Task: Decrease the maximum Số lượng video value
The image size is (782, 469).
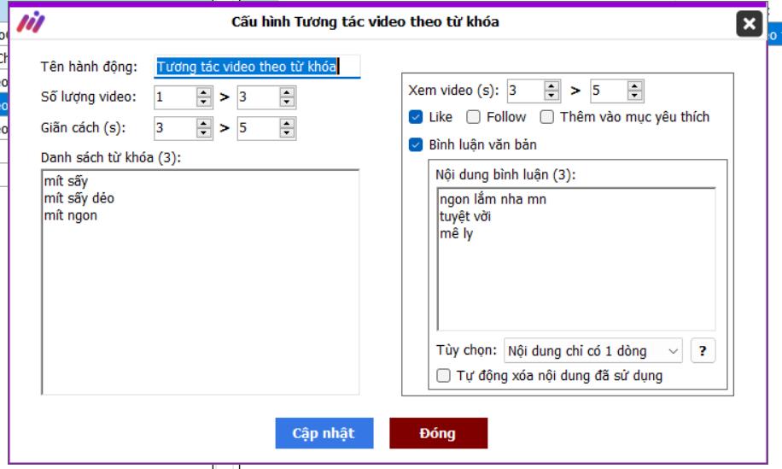Action: click(x=288, y=103)
